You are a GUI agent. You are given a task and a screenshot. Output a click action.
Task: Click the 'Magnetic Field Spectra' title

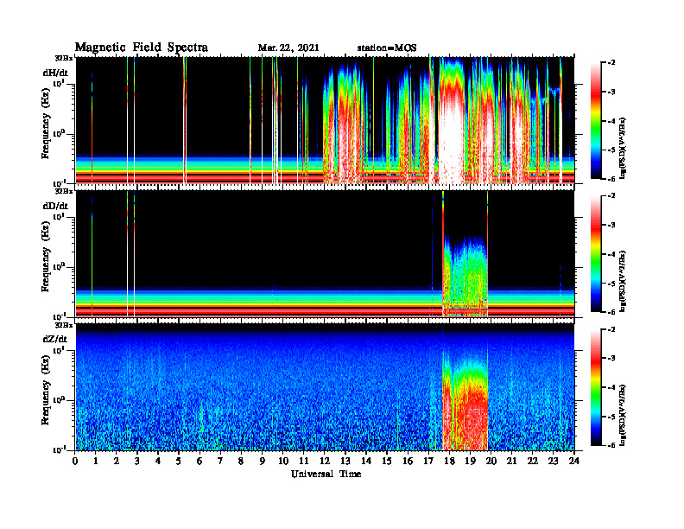pyautogui.click(x=142, y=48)
